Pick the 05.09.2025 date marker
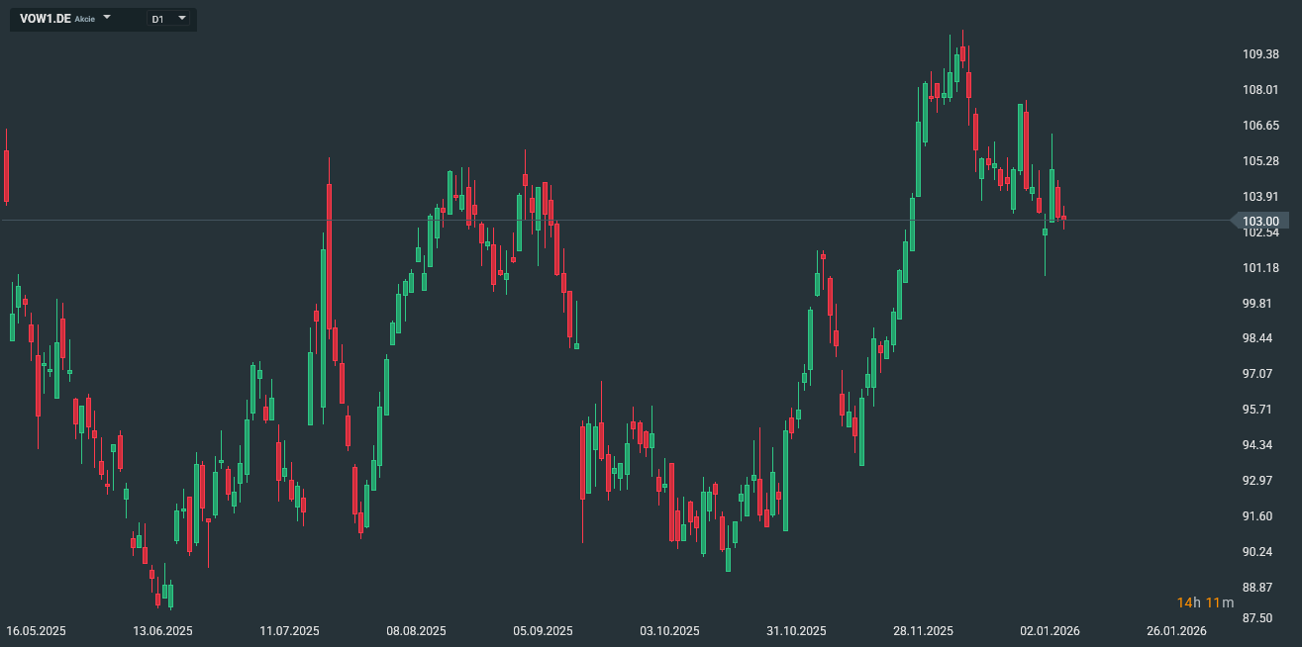Screen dimensions: 1302x647 click(543, 631)
